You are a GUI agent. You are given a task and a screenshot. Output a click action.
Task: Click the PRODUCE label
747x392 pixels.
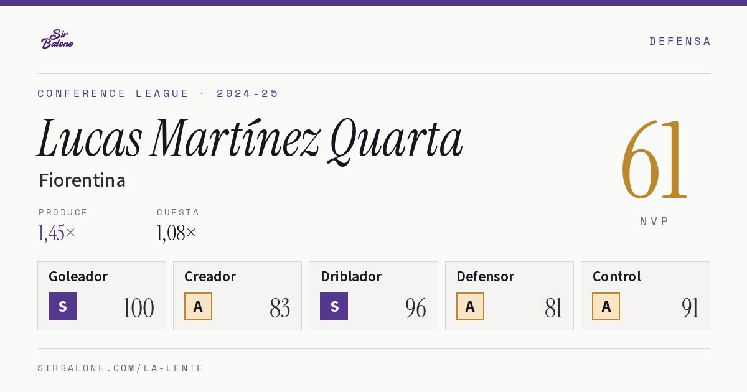pos(63,212)
